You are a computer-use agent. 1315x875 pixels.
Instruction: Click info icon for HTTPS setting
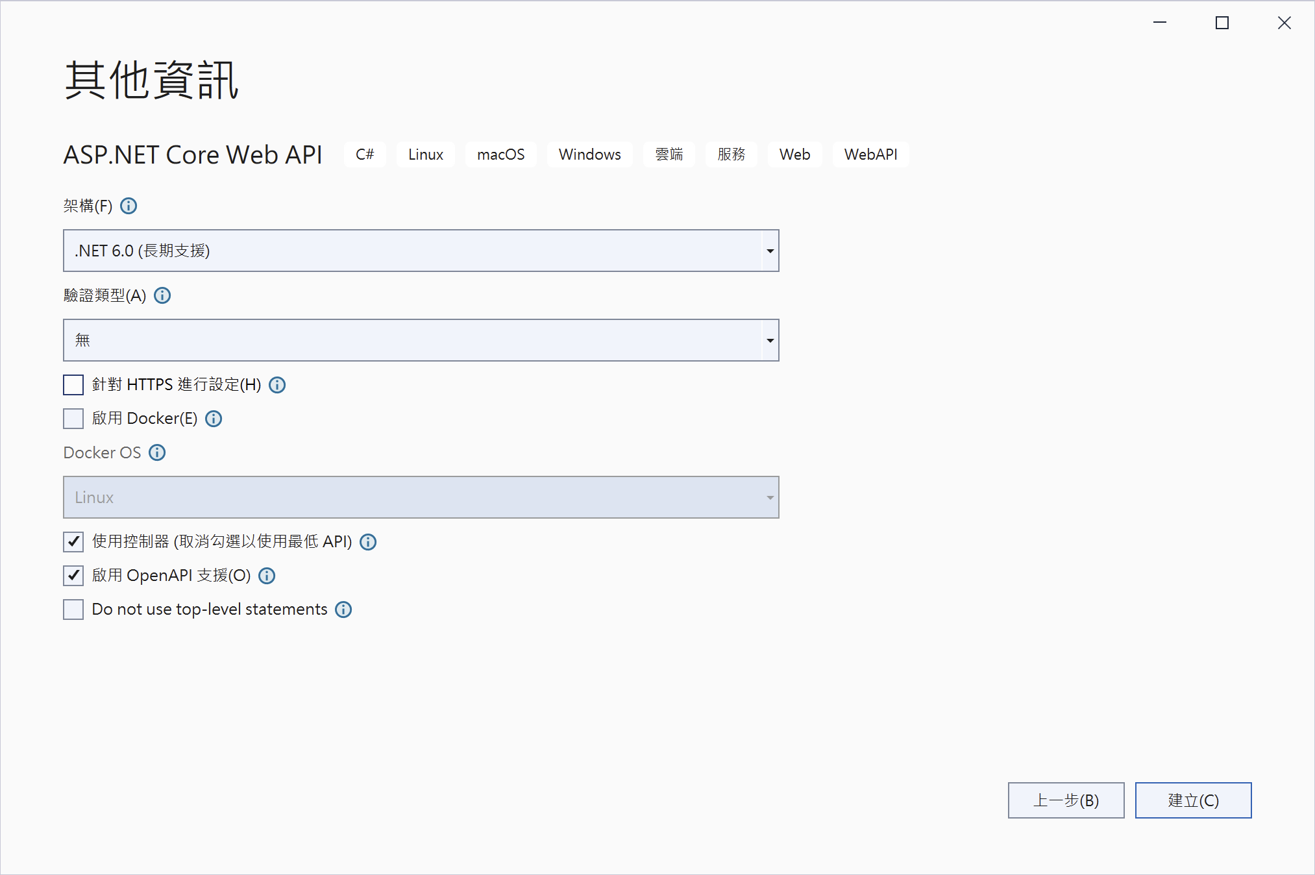point(277,385)
